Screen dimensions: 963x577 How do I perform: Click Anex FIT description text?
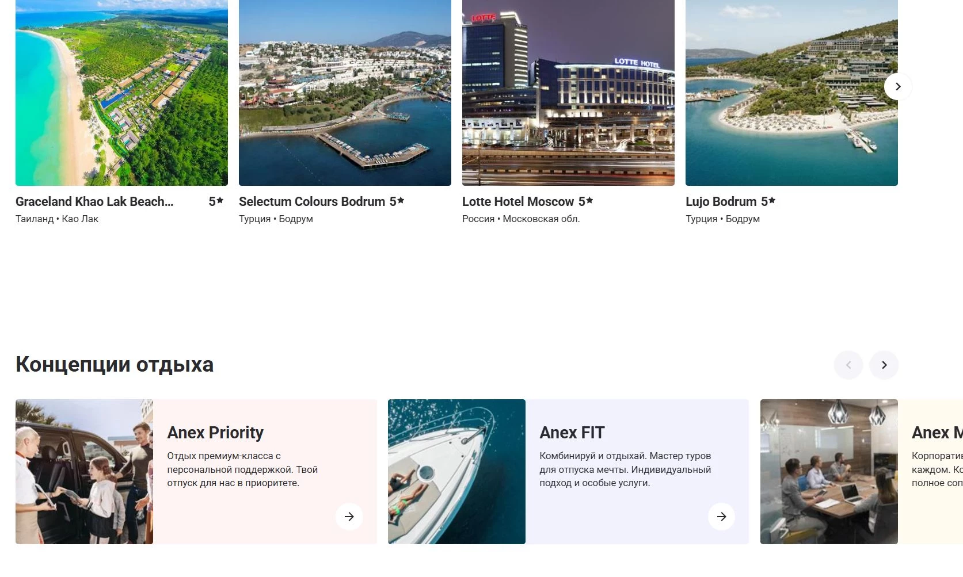tap(625, 469)
